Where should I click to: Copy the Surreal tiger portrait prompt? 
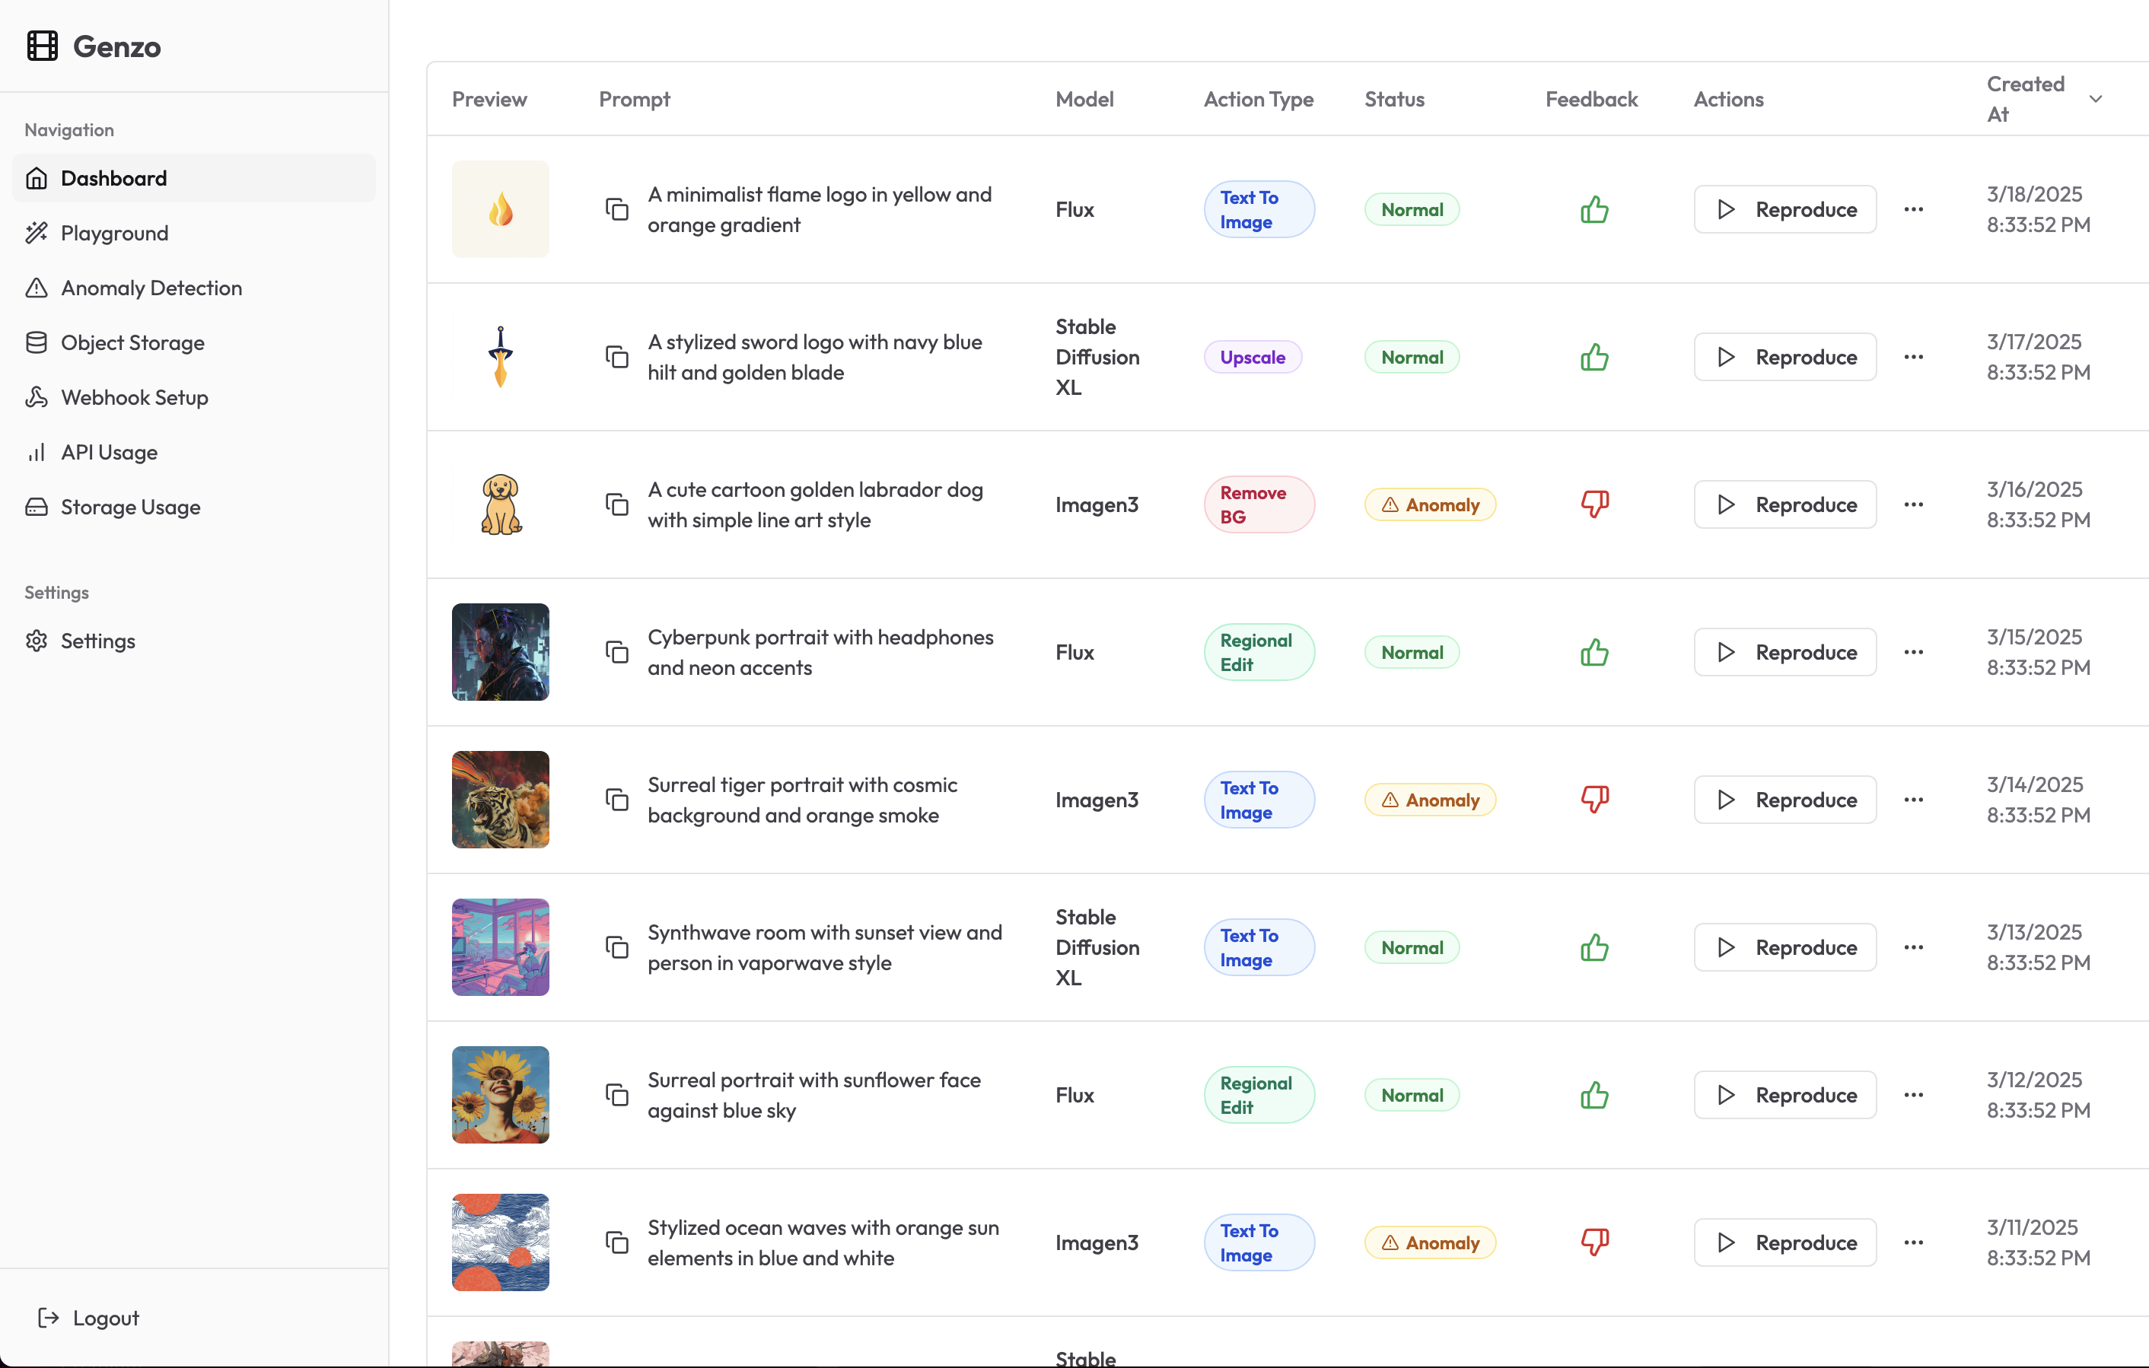pyautogui.click(x=616, y=800)
